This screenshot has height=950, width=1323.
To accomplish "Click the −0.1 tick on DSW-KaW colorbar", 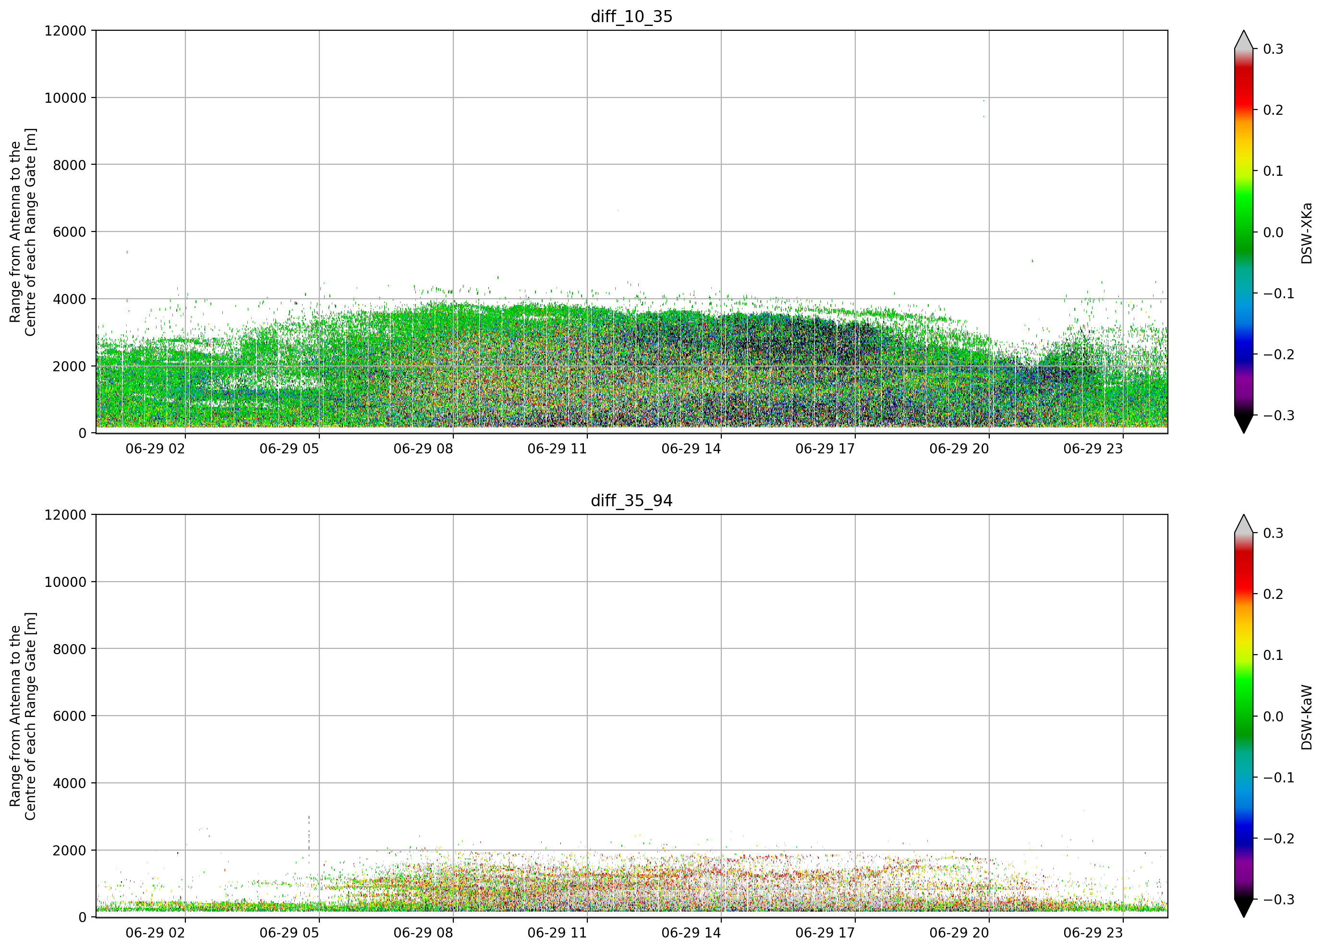I will pyautogui.click(x=1279, y=778).
